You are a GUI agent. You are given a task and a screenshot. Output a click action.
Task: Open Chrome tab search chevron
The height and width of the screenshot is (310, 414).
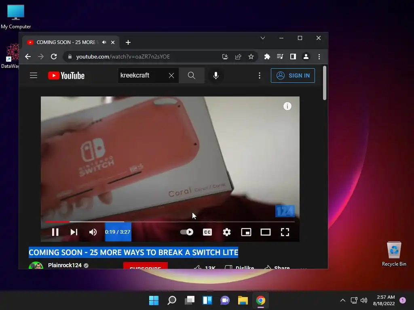coord(263,38)
